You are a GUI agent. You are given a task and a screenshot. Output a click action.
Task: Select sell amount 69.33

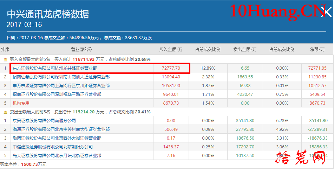[x=245, y=86]
